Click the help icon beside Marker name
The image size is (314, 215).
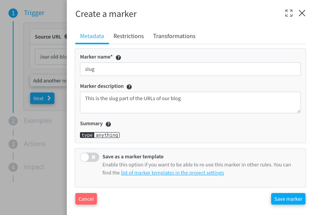pyautogui.click(x=119, y=57)
